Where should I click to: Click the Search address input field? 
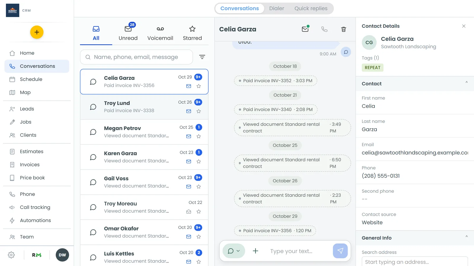pos(415,262)
